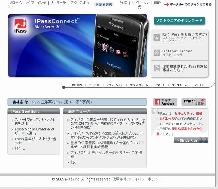218x189 pixels.
Task: Click the iPassConnect BlackBerry 版 title
Action: click(57, 23)
